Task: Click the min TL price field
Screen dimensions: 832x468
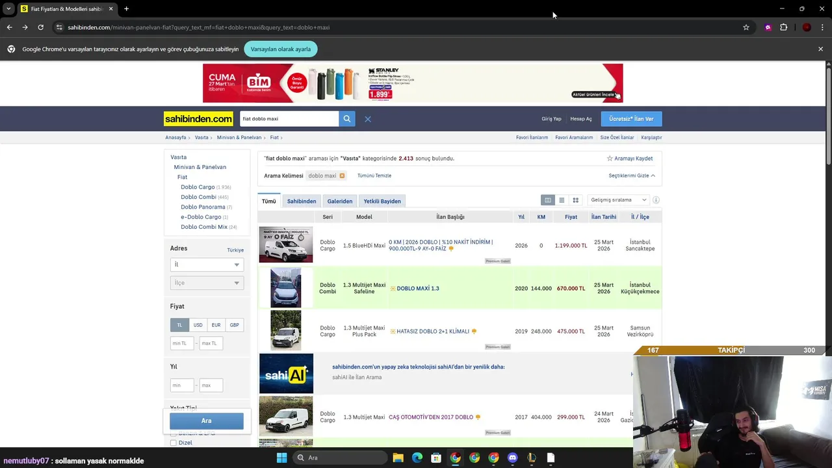Action: coord(181,343)
